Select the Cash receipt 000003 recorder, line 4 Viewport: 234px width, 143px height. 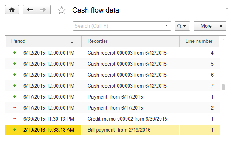pyautogui.click(x=127, y=53)
